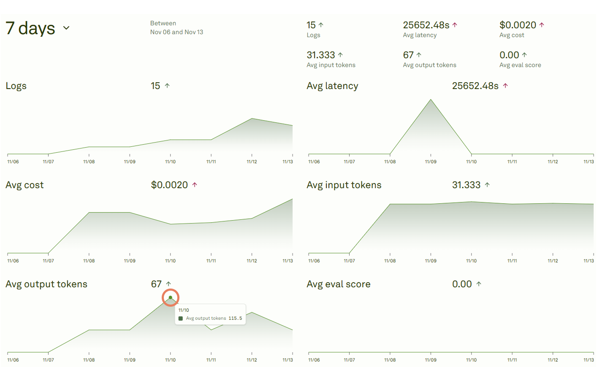Viewport: 597px width, 367px height.
Task: Click the 11/09 label under the latency chart
Action: click(430, 161)
